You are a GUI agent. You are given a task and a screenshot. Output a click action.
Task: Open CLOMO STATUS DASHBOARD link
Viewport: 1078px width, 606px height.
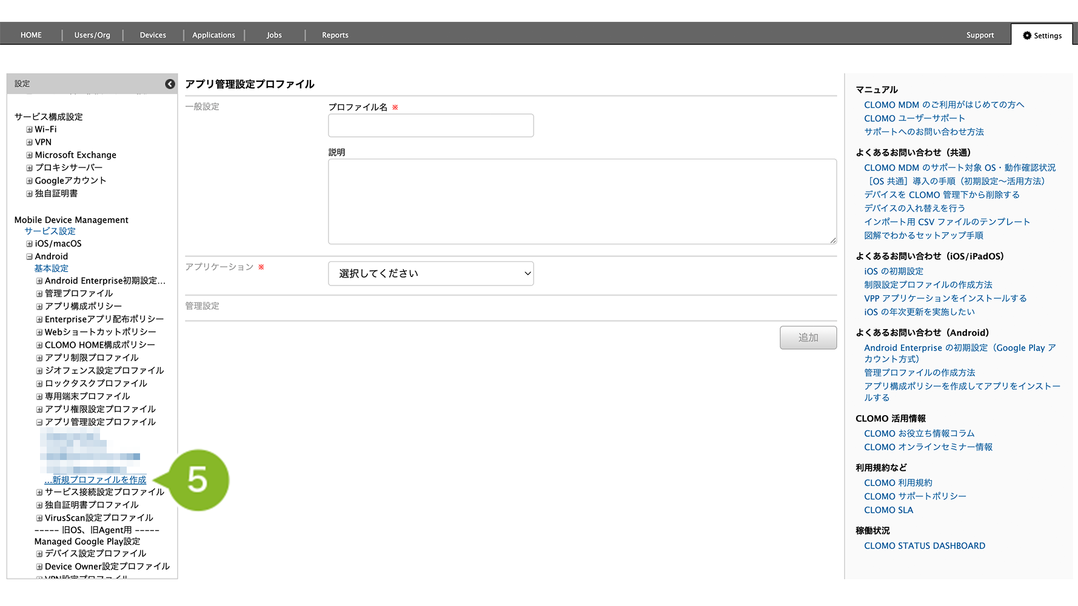(x=924, y=545)
